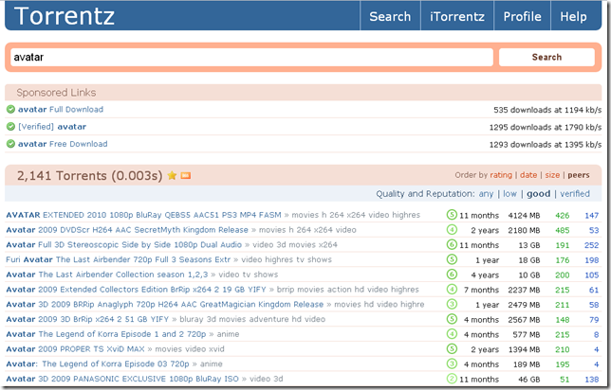This screenshot has width=611, height=390.
Task: Click green check icon beside [Verified] avatar
Action: click(x=11, y=126)
